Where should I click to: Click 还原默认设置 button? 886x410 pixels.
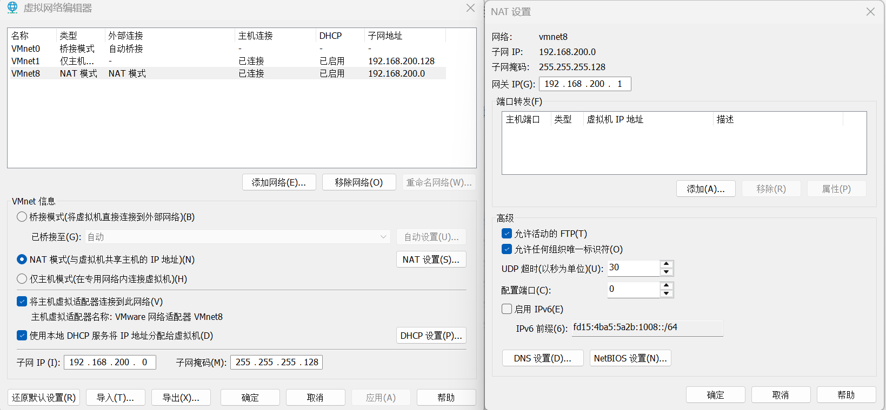click(x=44, y=398)
